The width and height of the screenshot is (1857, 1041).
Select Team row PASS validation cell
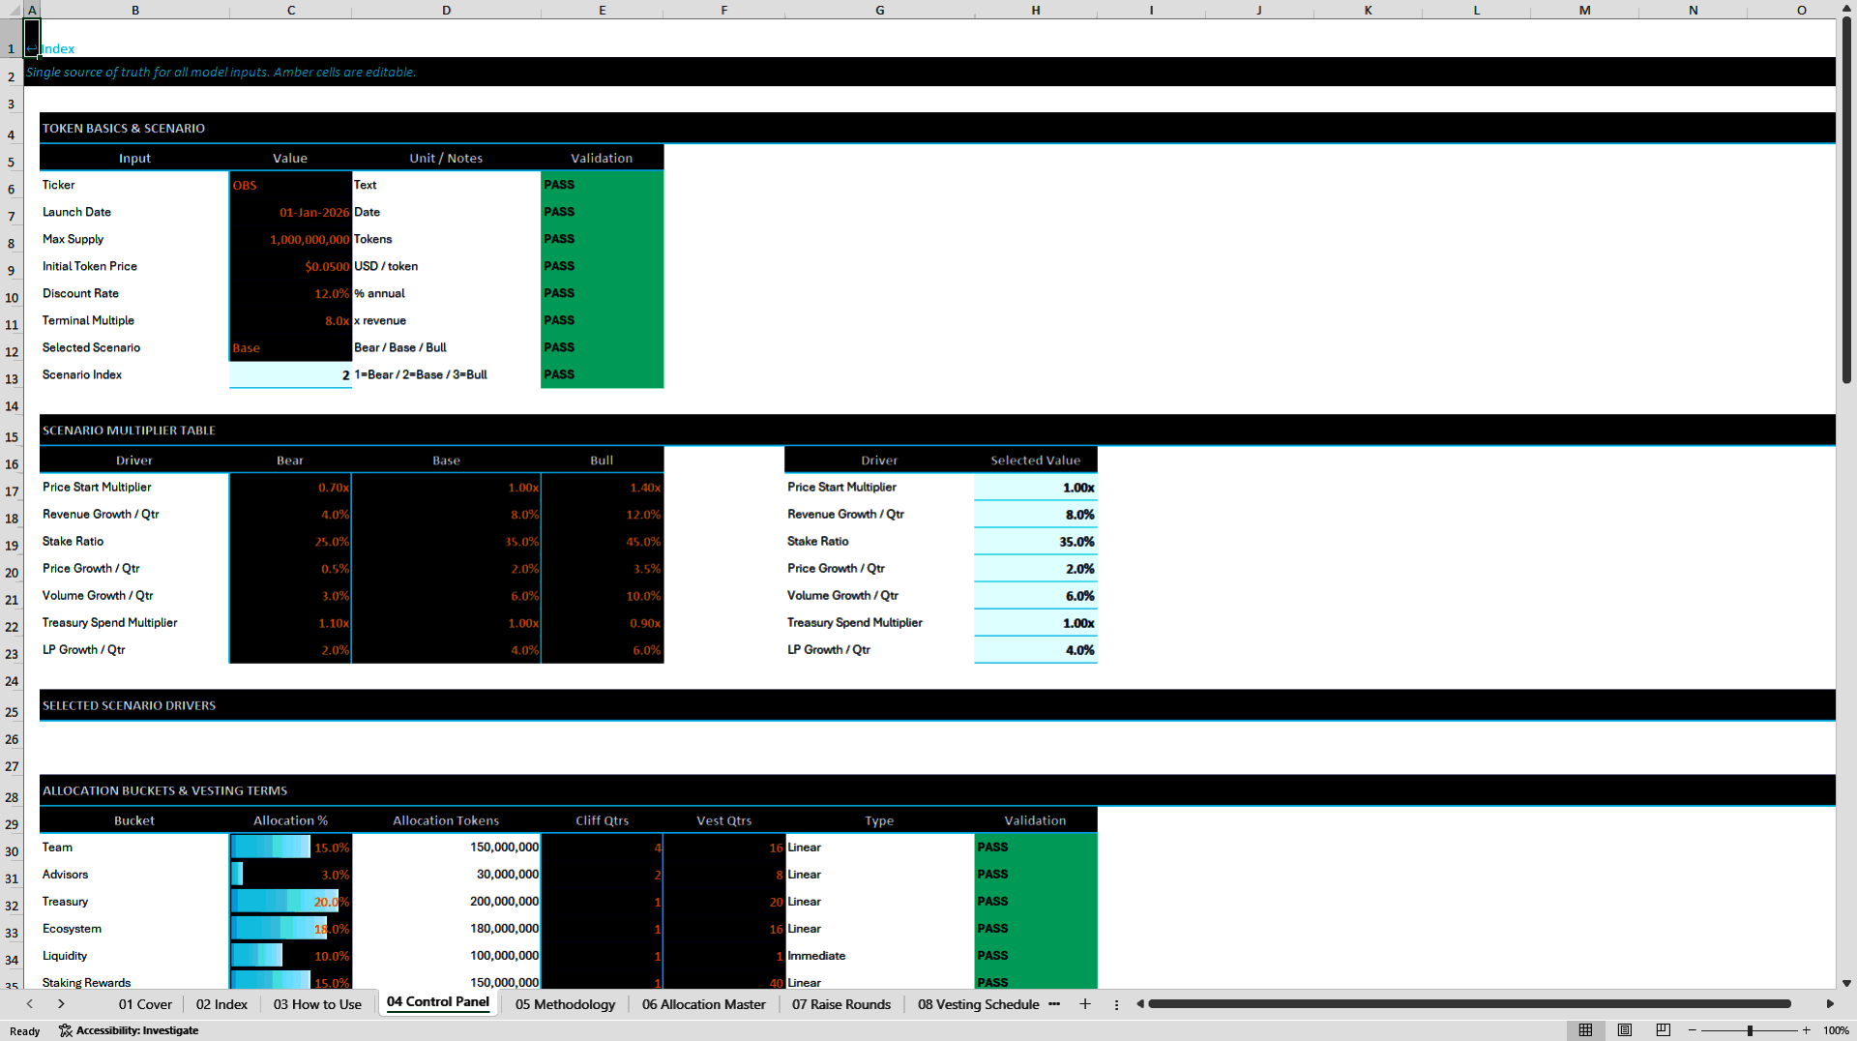click(x=1035, y=848)
